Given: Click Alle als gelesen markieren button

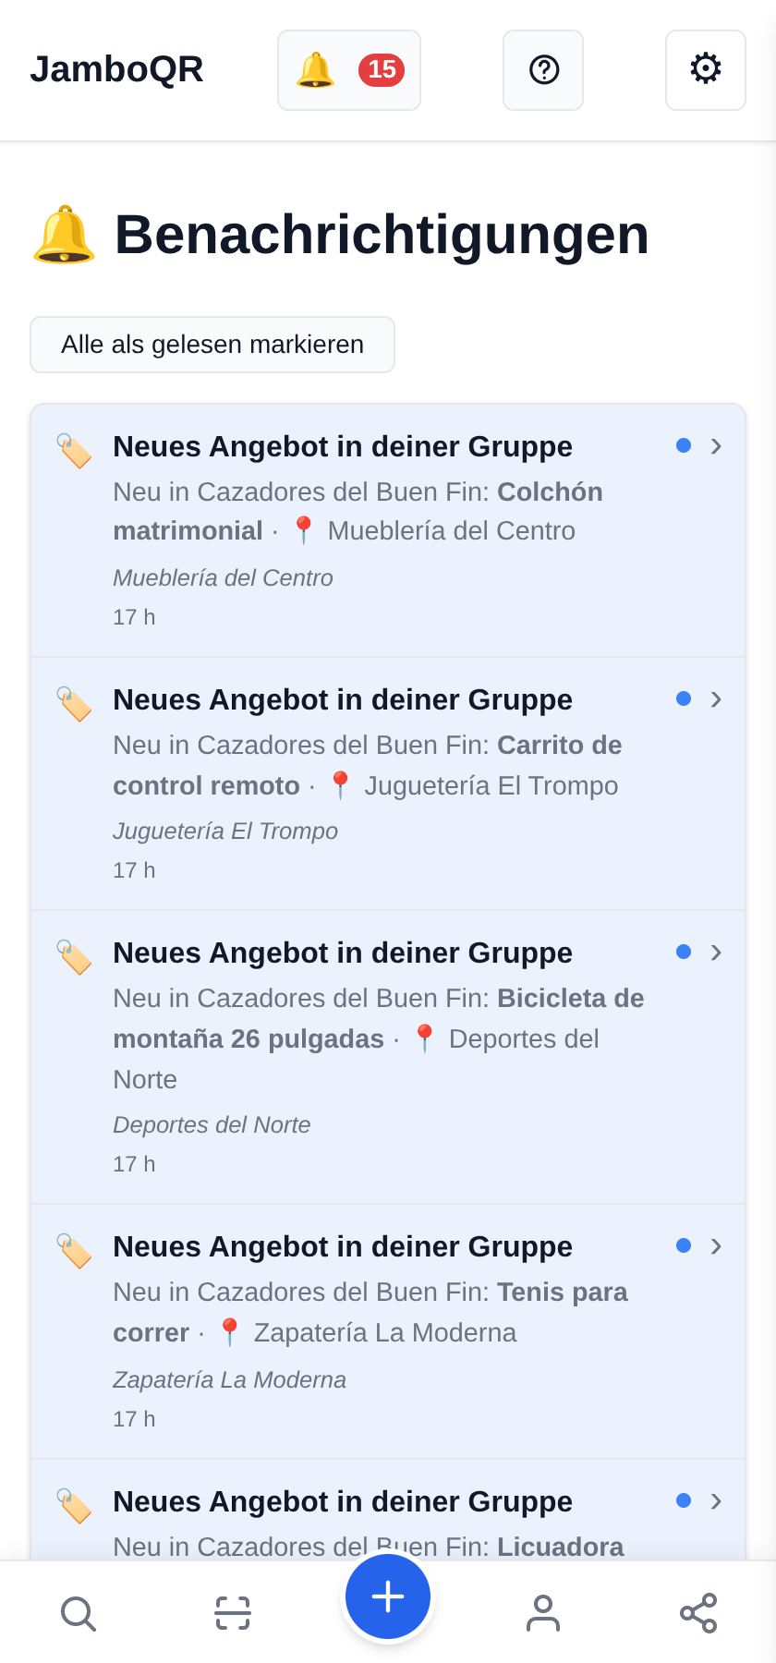Looking at the screenshot, I should 212,345.
